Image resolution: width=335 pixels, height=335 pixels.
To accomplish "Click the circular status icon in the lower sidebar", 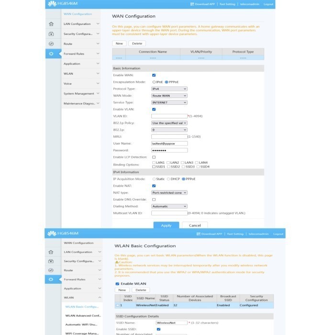I will pyautogui.click(x=51, y=270).
